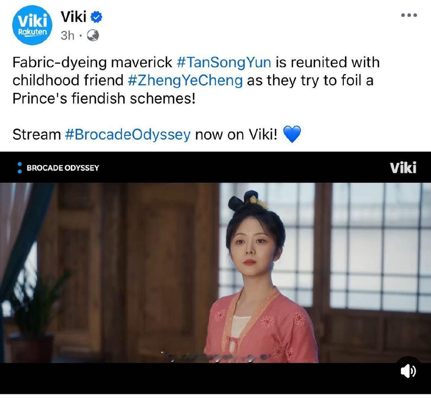Viewport: 431px width, 404px height.
Task: Click the globe public-audience icon
Action: coord(93,36)
